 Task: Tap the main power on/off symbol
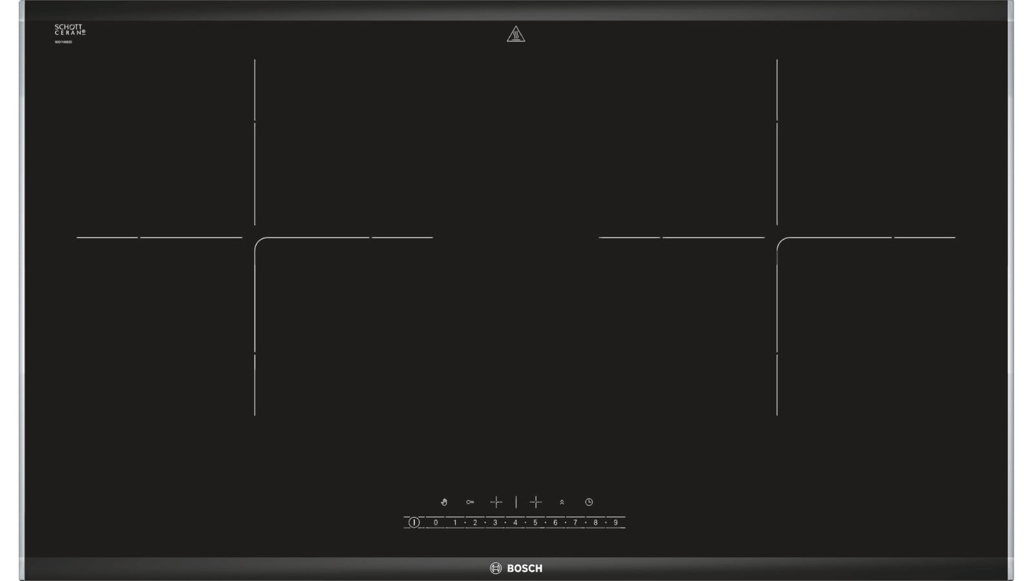click(x=414, y=522)
